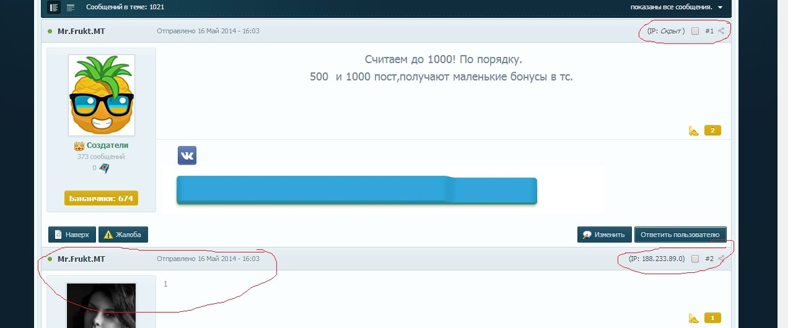Tick the checkbox for post #1
Image resolution: width=793 pixels, height=328 pixels.
(695, 31)
